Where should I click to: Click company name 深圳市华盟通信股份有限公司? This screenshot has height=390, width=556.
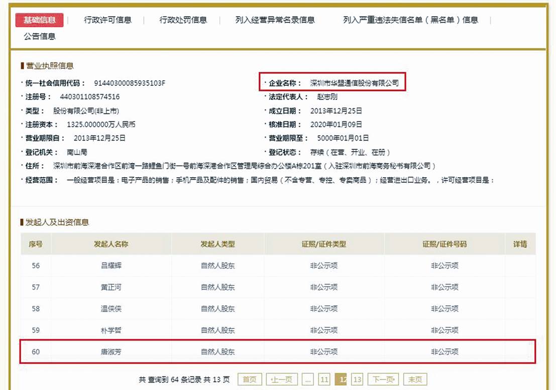tap(354, 83)
